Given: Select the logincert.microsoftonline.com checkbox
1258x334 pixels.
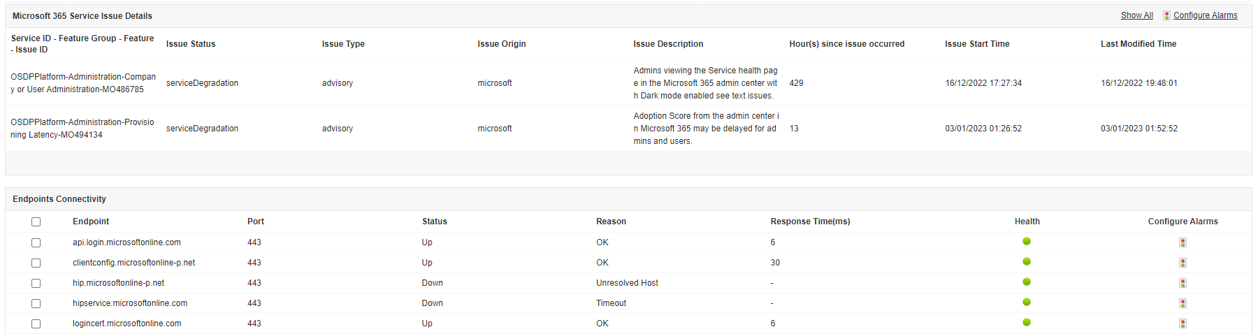Looking at the screenshot, I should tap(36, 324).
